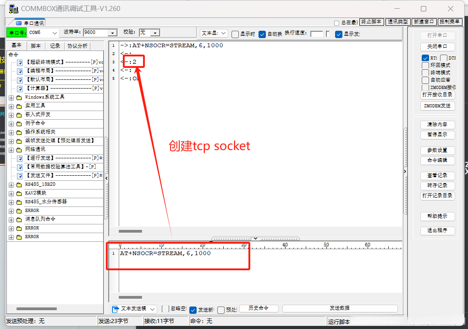This screenshot has width=468, height=329.
Task: Switch to the 协议分析 tab
Action: click(x=77, y=46)
